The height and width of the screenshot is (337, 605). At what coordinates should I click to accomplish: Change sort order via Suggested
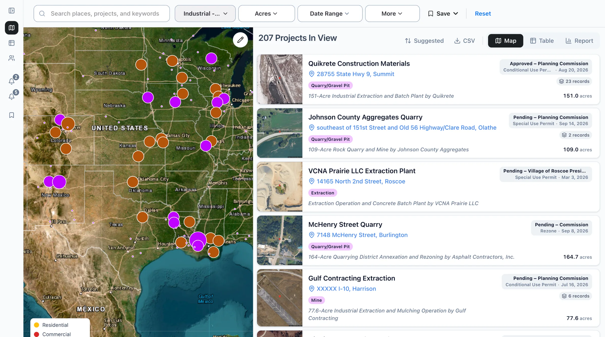[424, 41]
